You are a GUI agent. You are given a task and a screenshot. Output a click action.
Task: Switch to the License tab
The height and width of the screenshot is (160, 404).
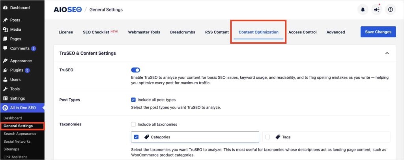point(66,32)
